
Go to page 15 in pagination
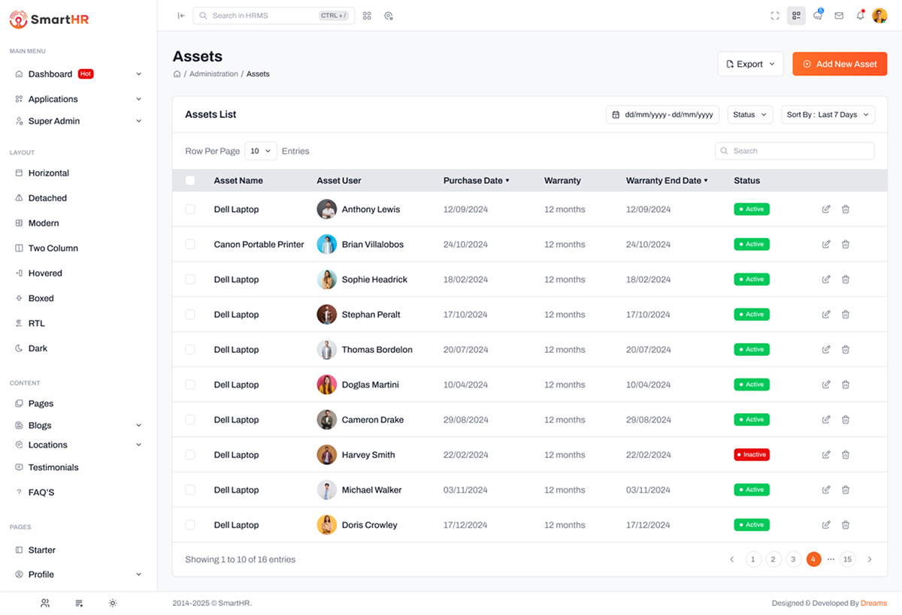pyautogui.click(x=847, y=559)
